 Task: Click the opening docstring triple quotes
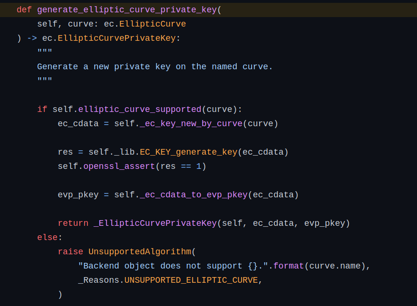[x=45, y=50]
